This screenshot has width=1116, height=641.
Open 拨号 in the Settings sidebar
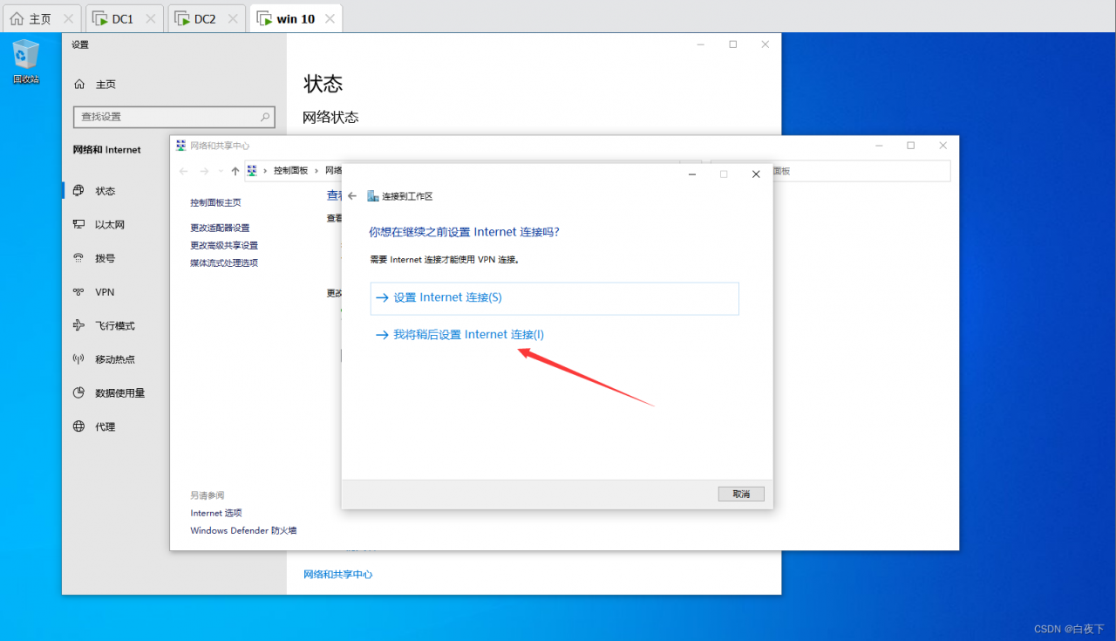point(95,258)
